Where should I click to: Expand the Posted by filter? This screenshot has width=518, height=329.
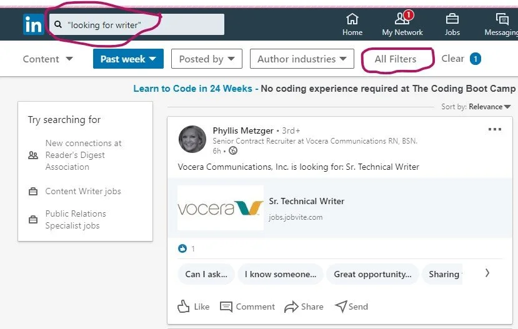(x=207, y=59)
